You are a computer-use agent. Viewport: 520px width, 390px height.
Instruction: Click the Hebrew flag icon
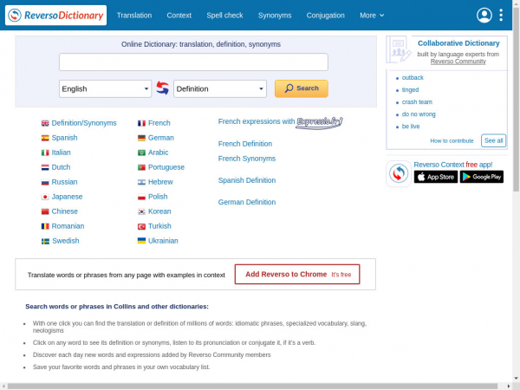[x=141, y=182]
